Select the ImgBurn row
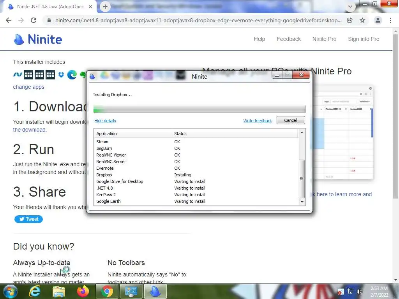The width and height of the screenshot is (399, 299). click(x=196, y=148)
